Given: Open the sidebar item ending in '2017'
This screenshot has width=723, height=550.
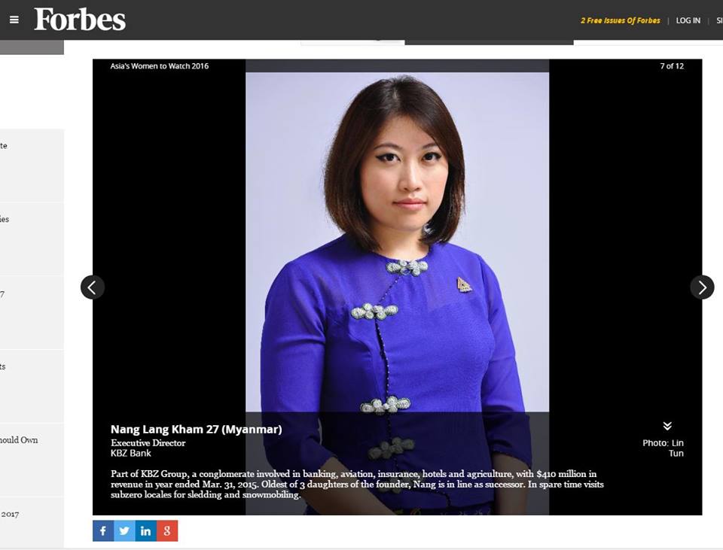Looking at the screenshot, I should (10, 514).
